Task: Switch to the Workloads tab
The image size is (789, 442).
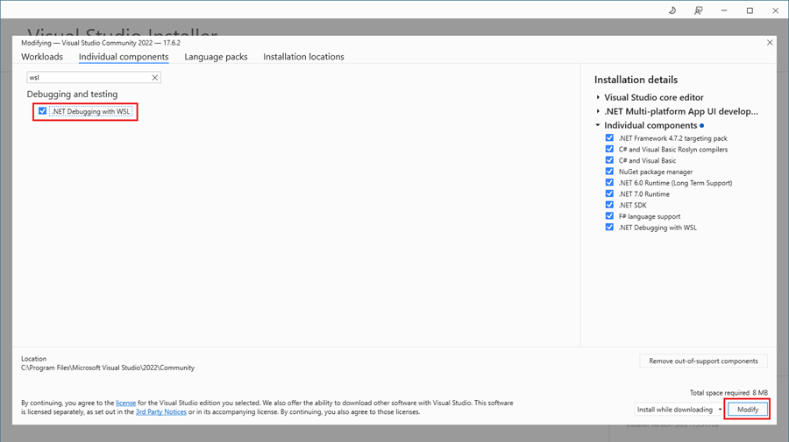Action: coord(42,57)
